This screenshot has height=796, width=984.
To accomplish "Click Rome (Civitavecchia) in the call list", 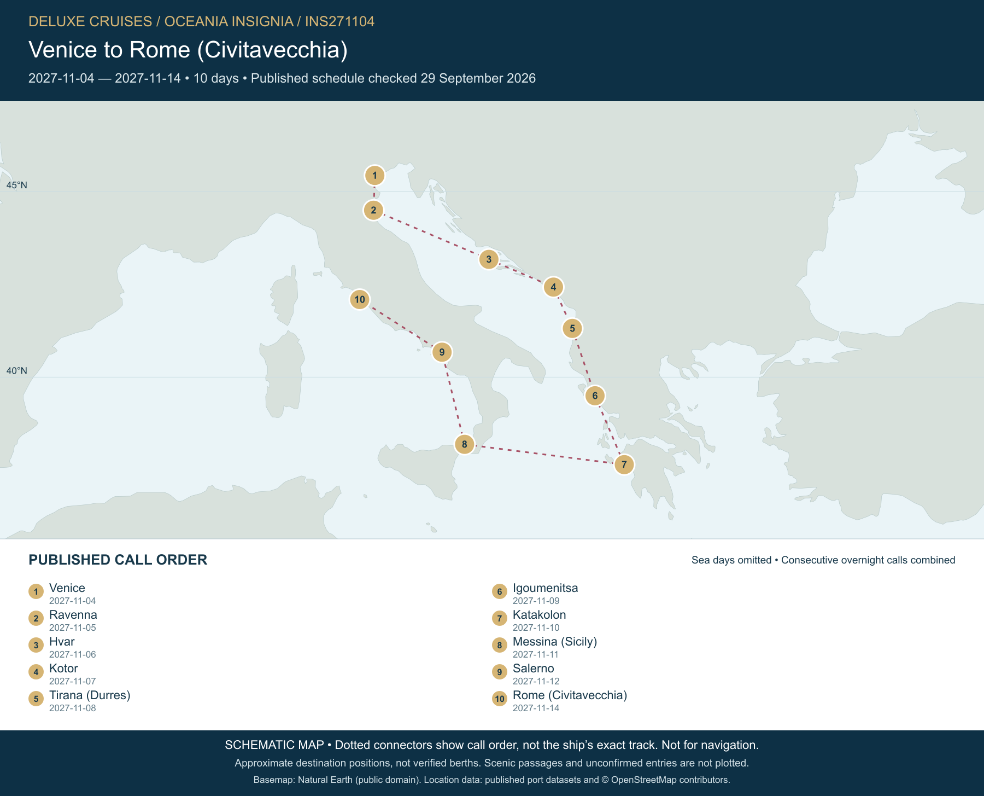I will click(570, 695).
